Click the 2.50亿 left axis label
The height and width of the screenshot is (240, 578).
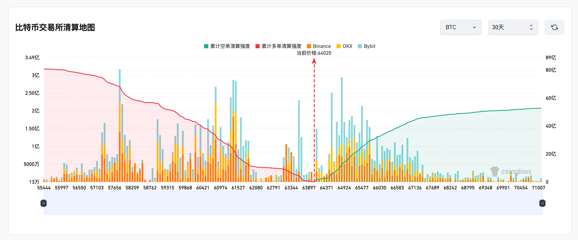(x=32, y=93)
